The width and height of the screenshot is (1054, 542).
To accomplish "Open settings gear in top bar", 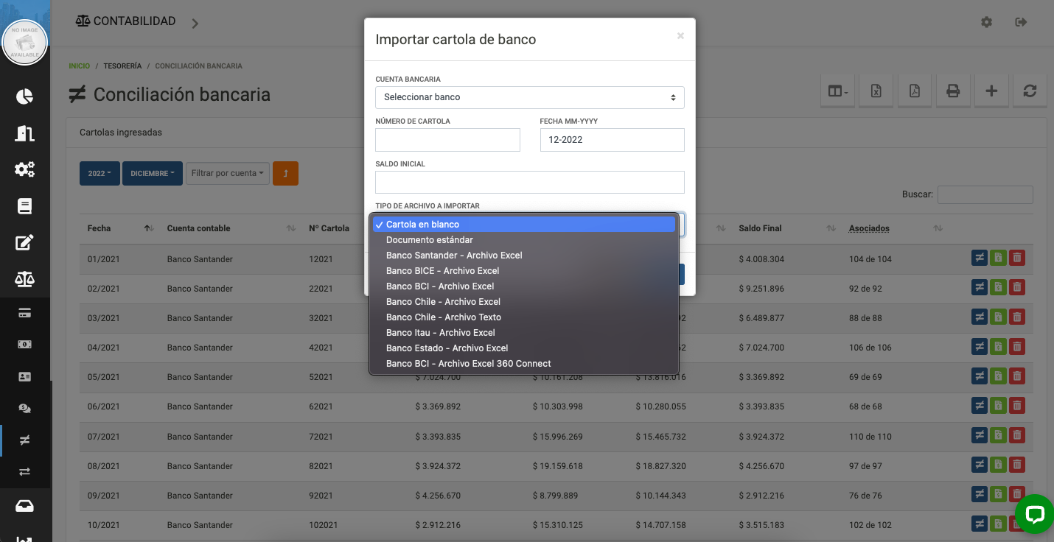I will (x=986, y=22).
